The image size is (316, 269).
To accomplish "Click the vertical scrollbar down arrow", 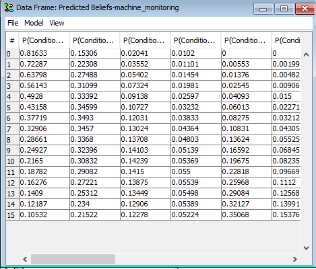I will (306, 248).
